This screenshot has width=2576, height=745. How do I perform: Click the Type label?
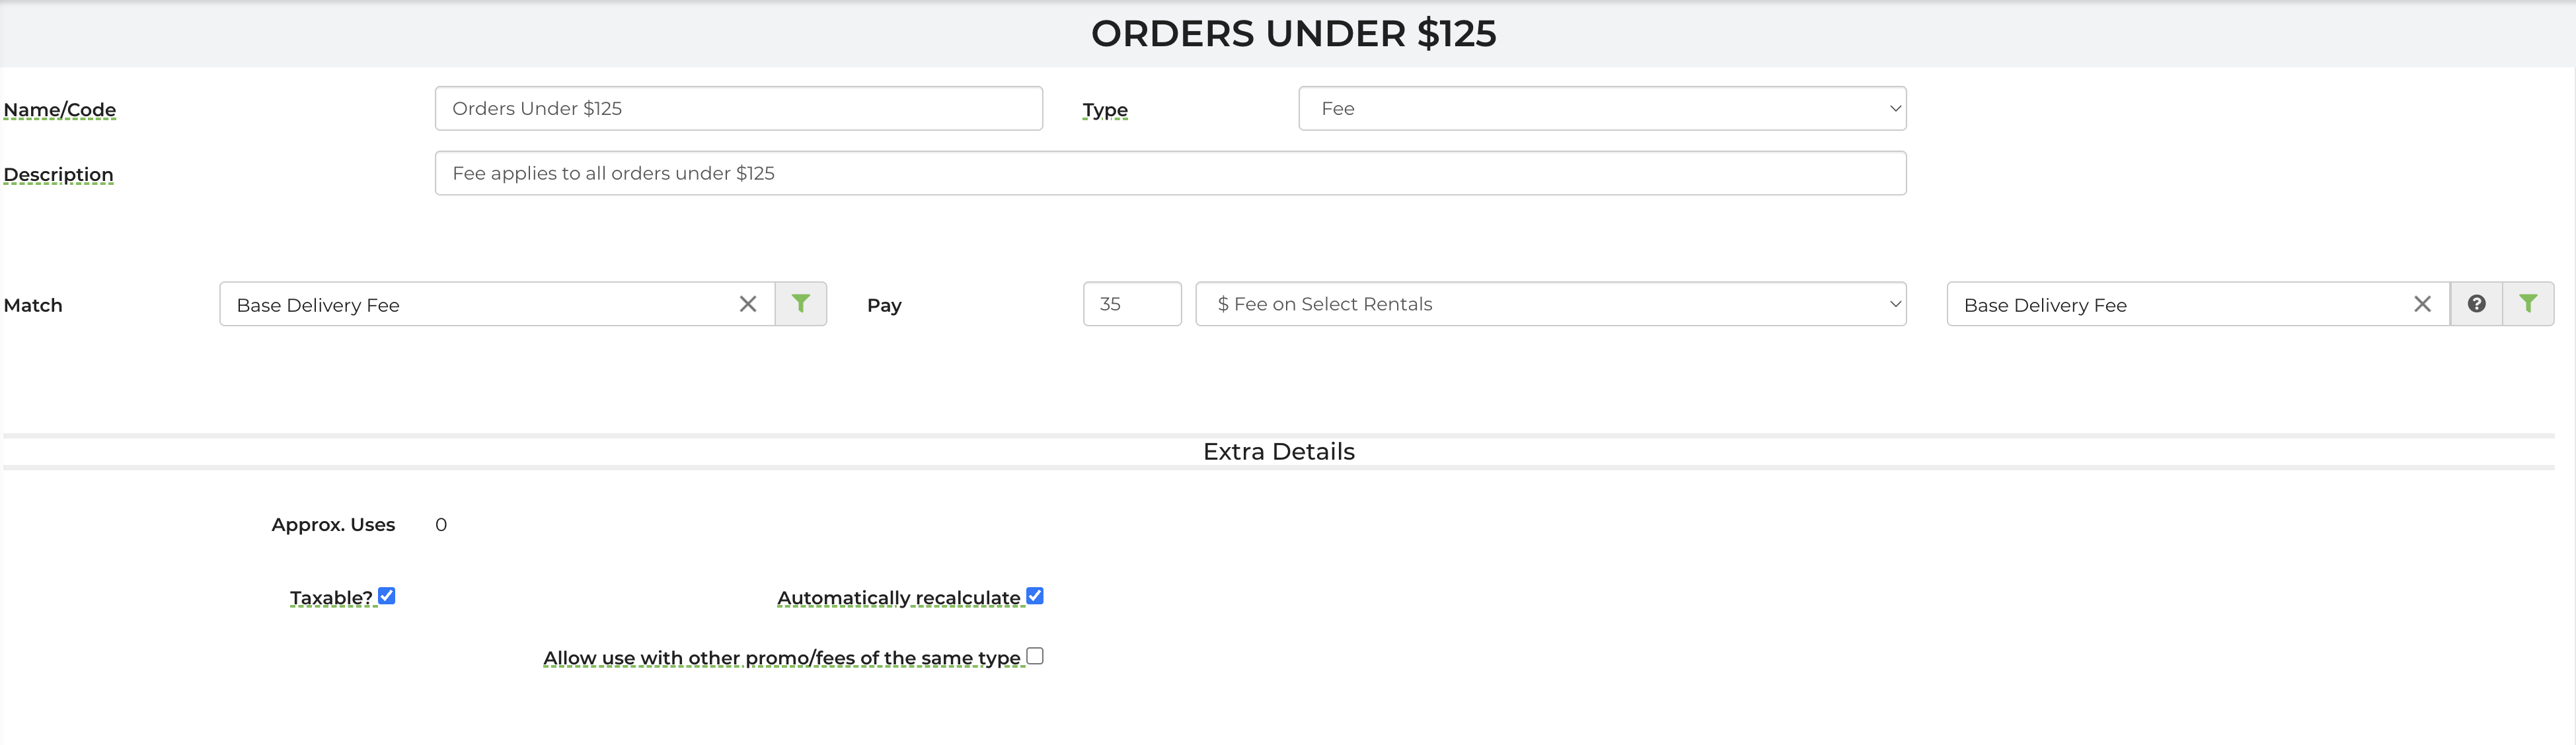click(x=1104, y=110)
